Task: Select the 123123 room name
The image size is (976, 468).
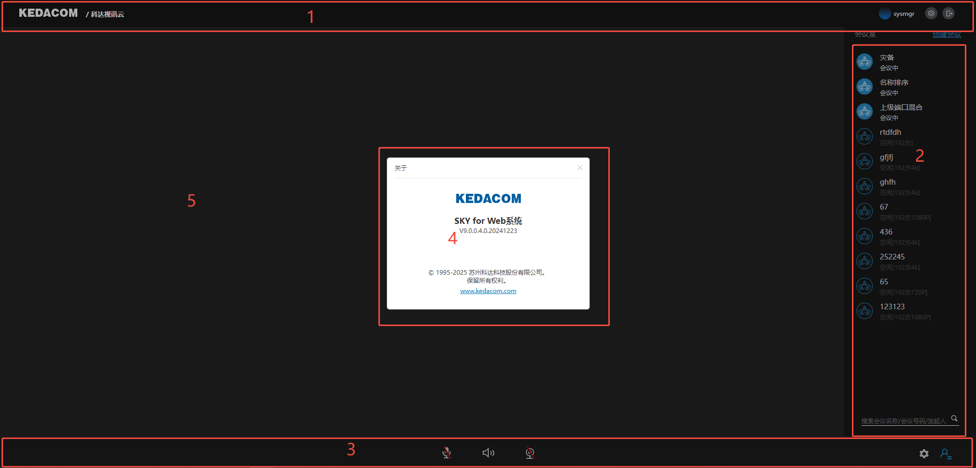Action: click(x=893, y=307)
